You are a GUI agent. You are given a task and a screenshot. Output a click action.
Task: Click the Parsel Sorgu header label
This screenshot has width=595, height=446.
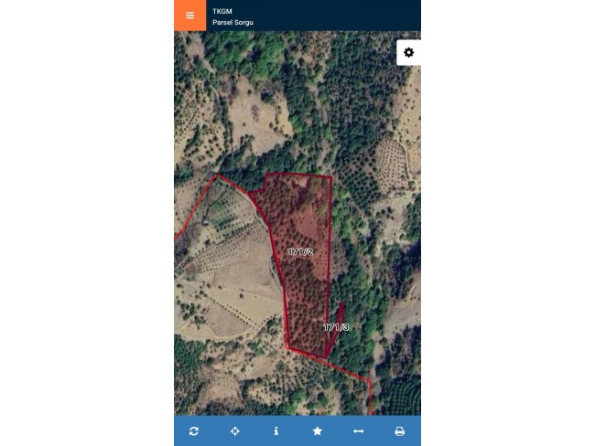pos(233,22)
